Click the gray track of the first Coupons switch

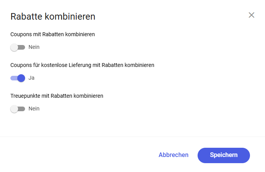[x=22, y=47]
